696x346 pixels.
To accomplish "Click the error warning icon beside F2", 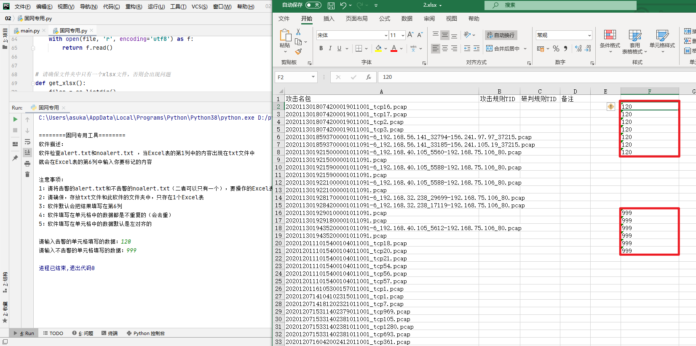I will click(x=611, y=107).
